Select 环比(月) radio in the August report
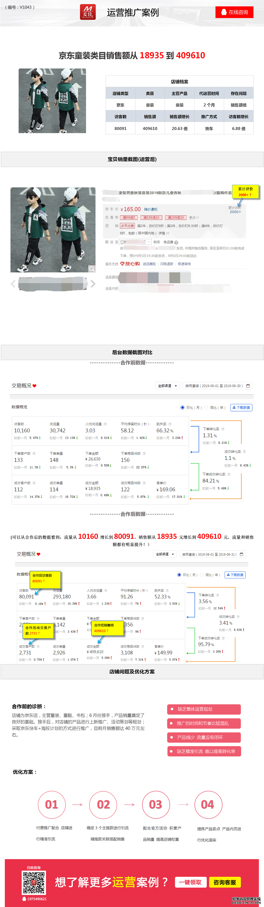This screenshot has width=264, height=907. click(x=179, y=575)
